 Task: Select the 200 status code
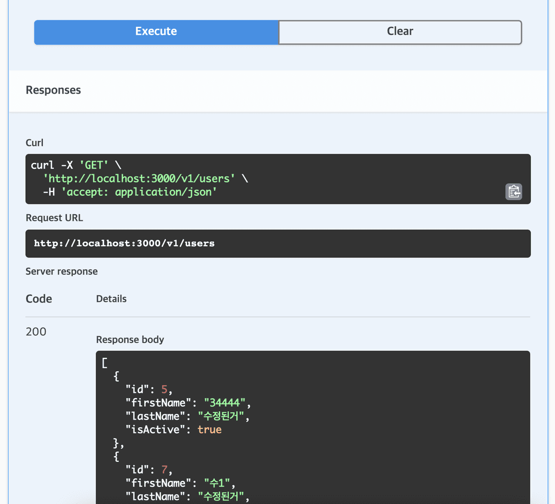coord(36,332)
